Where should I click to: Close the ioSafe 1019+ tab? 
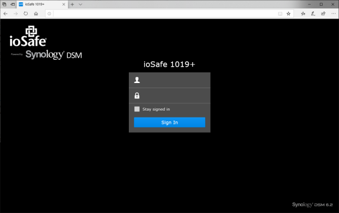[x=64, y=4]
